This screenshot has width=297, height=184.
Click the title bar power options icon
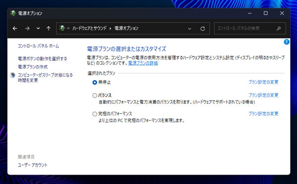[13, 13]
